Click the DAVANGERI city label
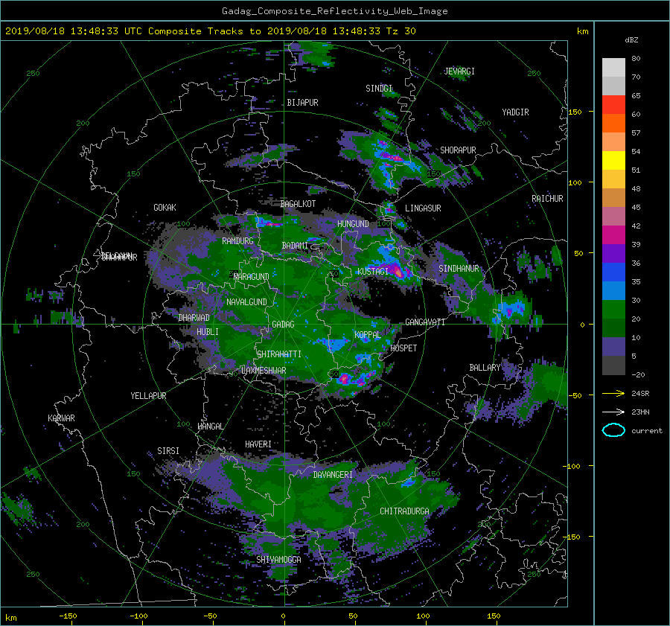 click(333, 475)
